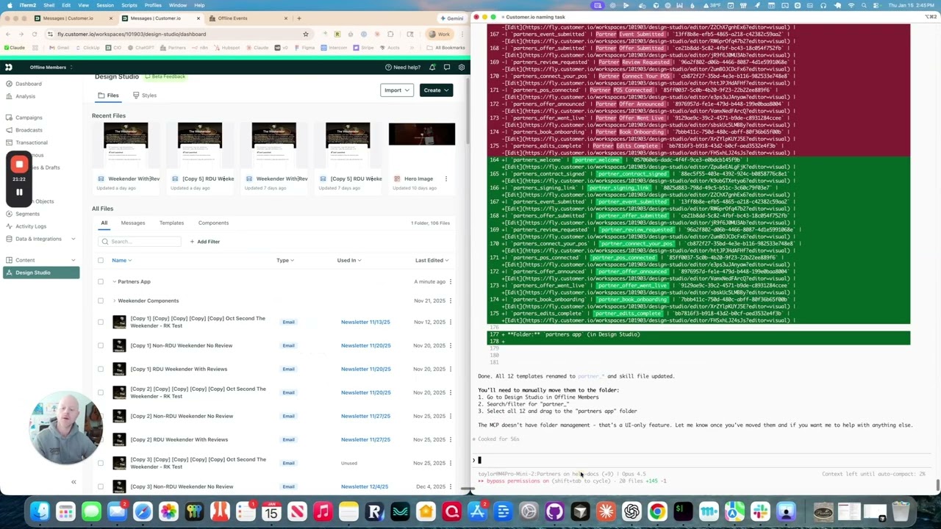Screen dimensions: 941x529
Task: Check [Copy 1] Non-RDU Weekender No Review checkbox
Action: pyautogui.click(x=101, y=345)
